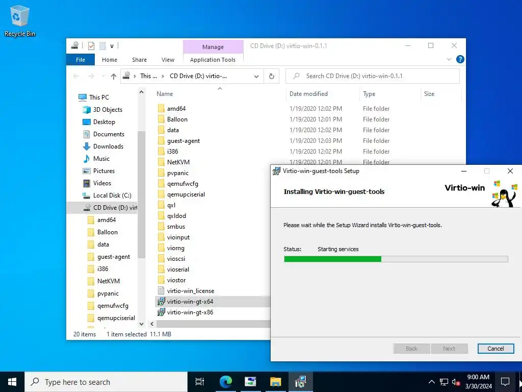This screenshot has height=392, width=522.
Task: Switch to the Home ribbon tab
Action: tap(110, 60)
